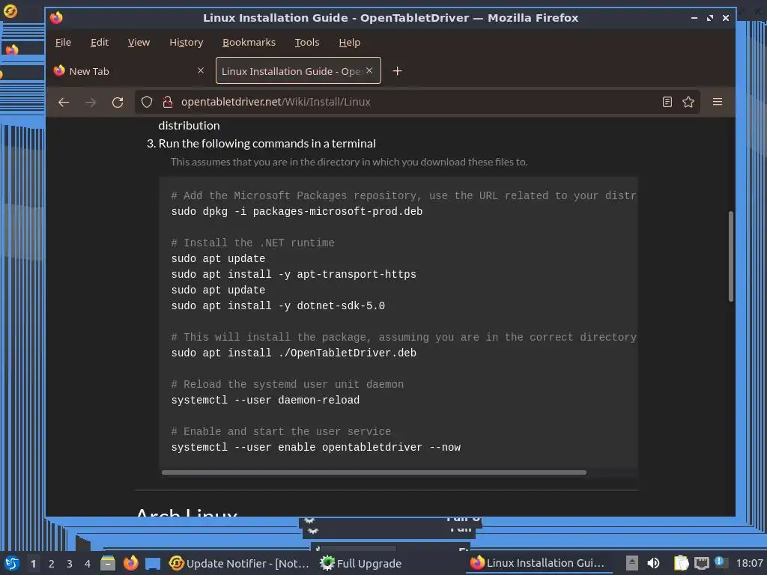Open the File menu
The width and height of the screenshot is (767, 575).
tap(63, 43)
